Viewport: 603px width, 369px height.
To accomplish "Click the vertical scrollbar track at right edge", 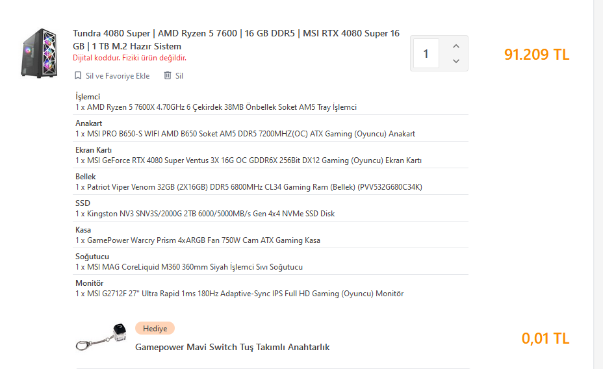I will [x=598, y=184].
